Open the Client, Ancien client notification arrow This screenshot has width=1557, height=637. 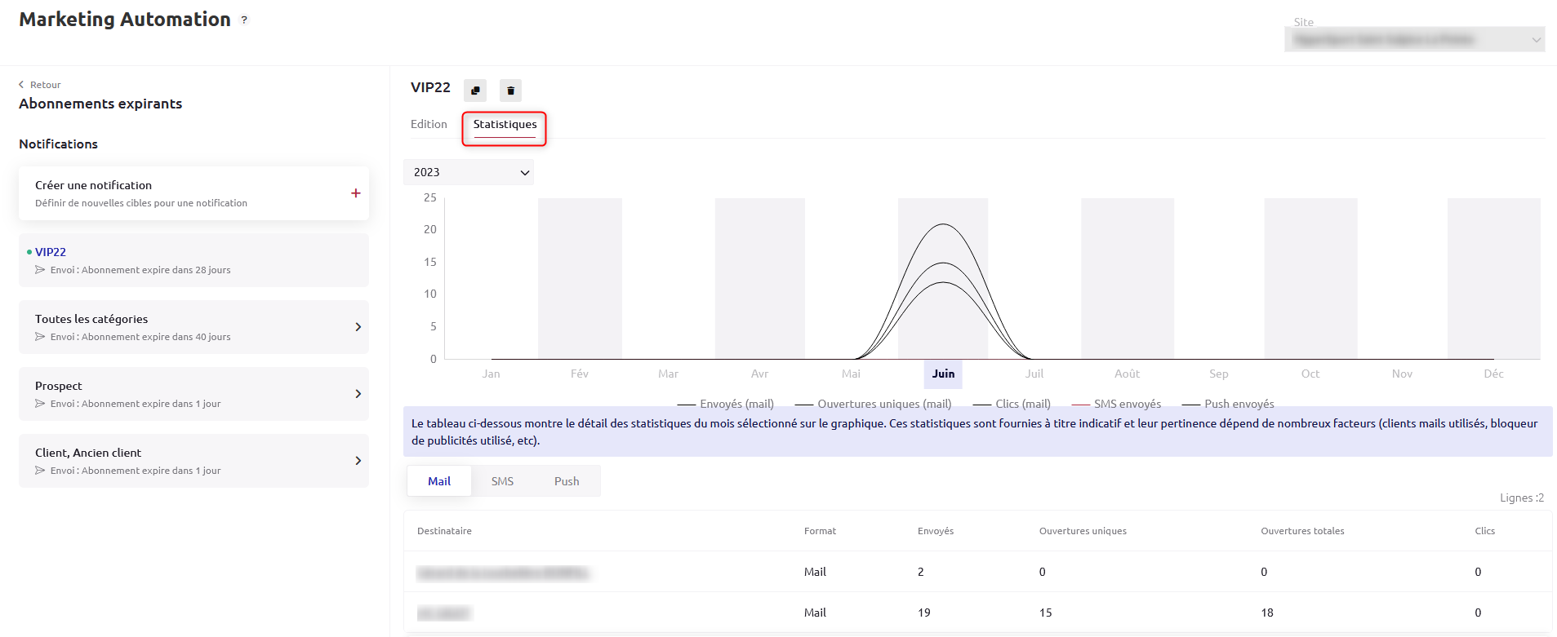coord(358,461)
